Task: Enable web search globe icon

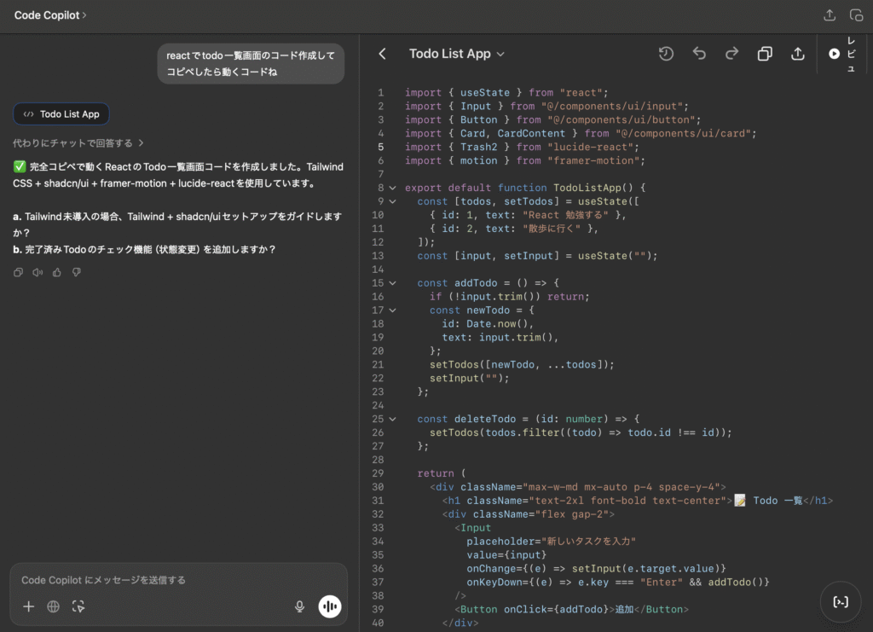Action: click(x=54, y=606)
